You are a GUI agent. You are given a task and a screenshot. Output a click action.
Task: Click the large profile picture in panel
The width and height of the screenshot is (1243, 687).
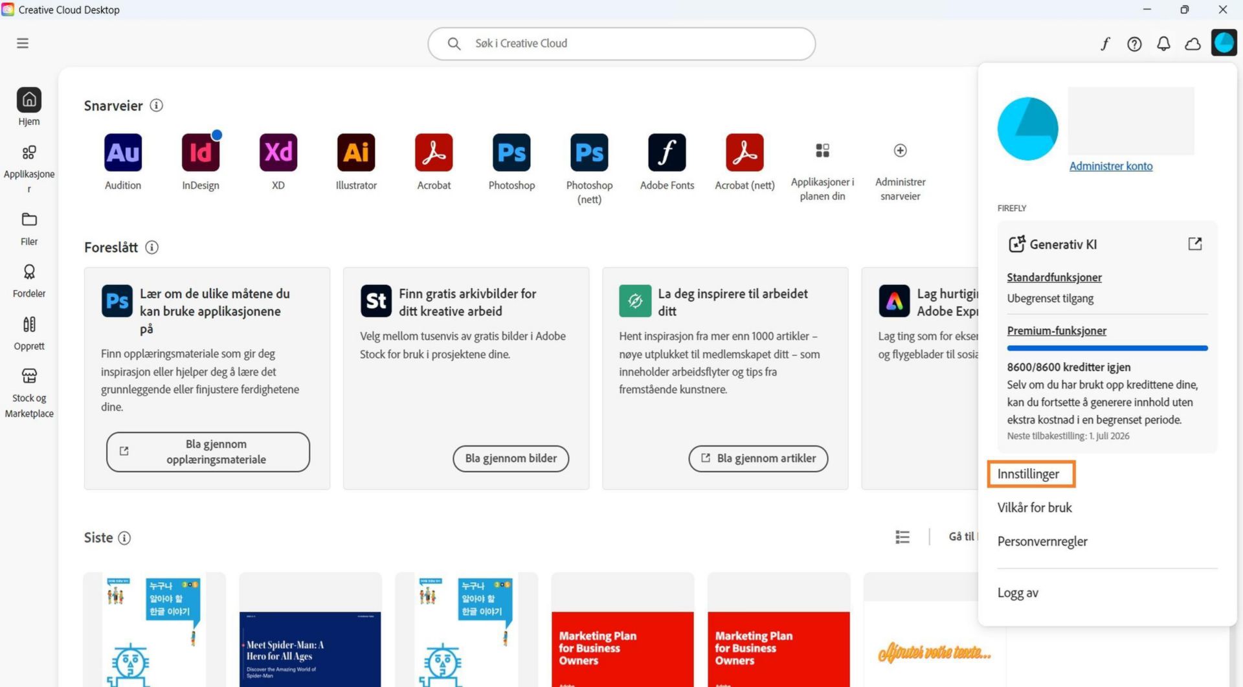pyautogui.click(x=1027, y=129)
